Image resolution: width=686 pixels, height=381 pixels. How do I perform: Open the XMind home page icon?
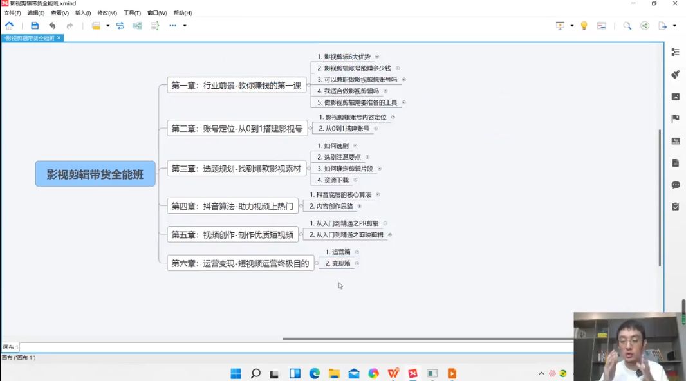(9, 26)
